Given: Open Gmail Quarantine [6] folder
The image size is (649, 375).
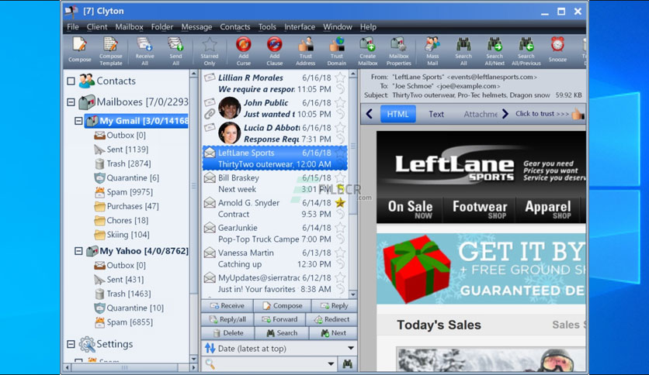Looking at the screenshot, I should pos(127,177).
